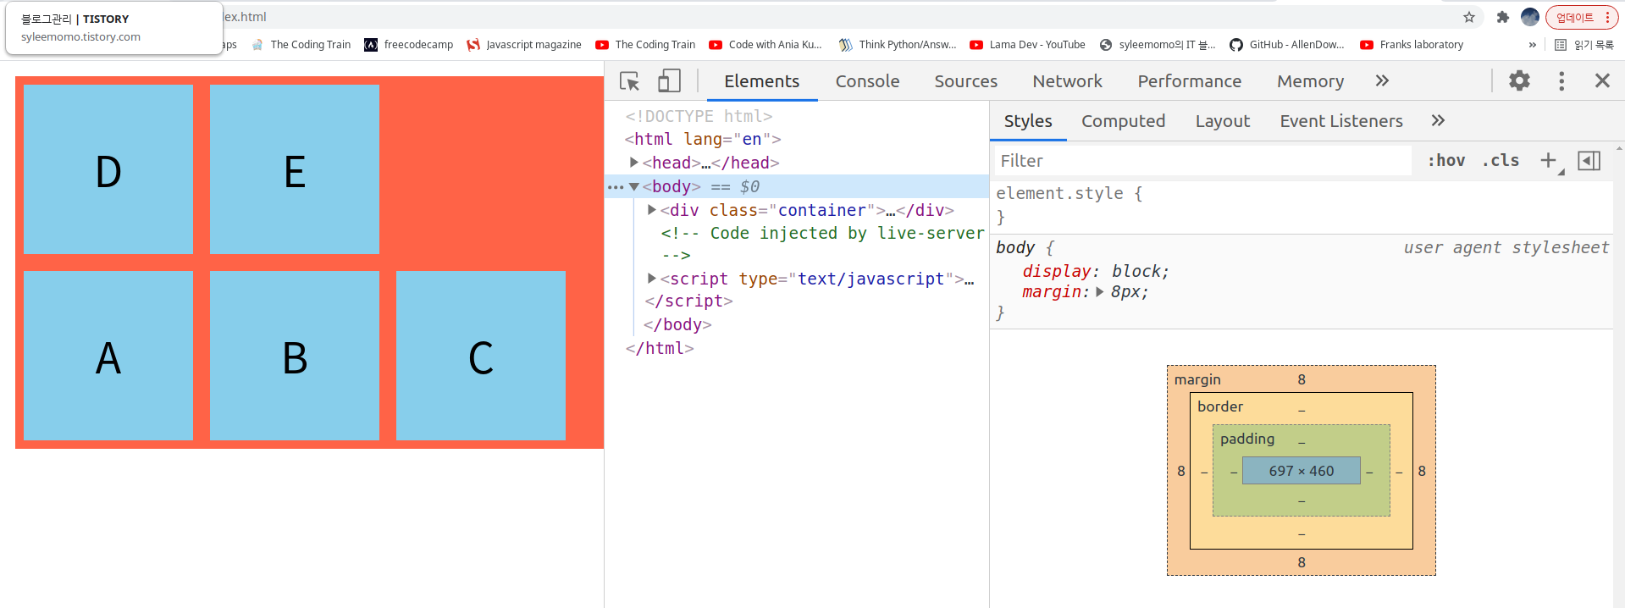Select the closing /body tag
Screen dimensions: 1625x608
click(x=677, y=324)
